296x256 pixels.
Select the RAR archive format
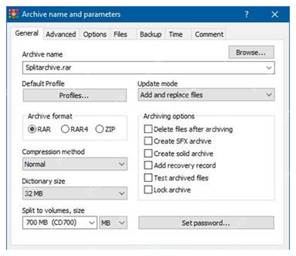pos(39,129)
